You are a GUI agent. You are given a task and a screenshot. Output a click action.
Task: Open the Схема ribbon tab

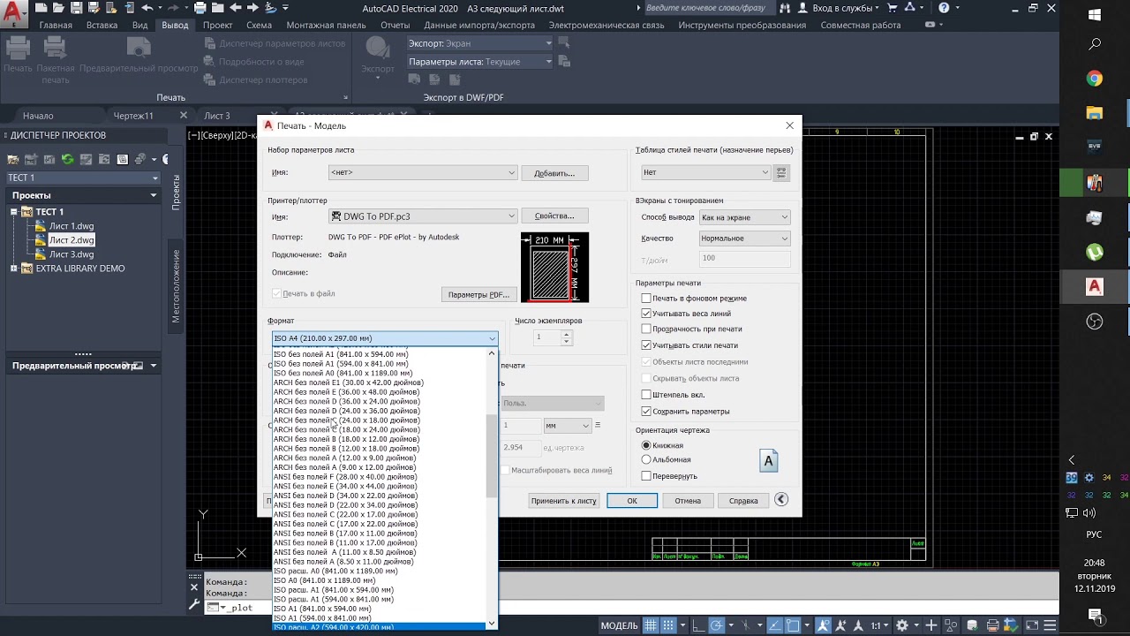pyautogui.click(x=259, y=25)
